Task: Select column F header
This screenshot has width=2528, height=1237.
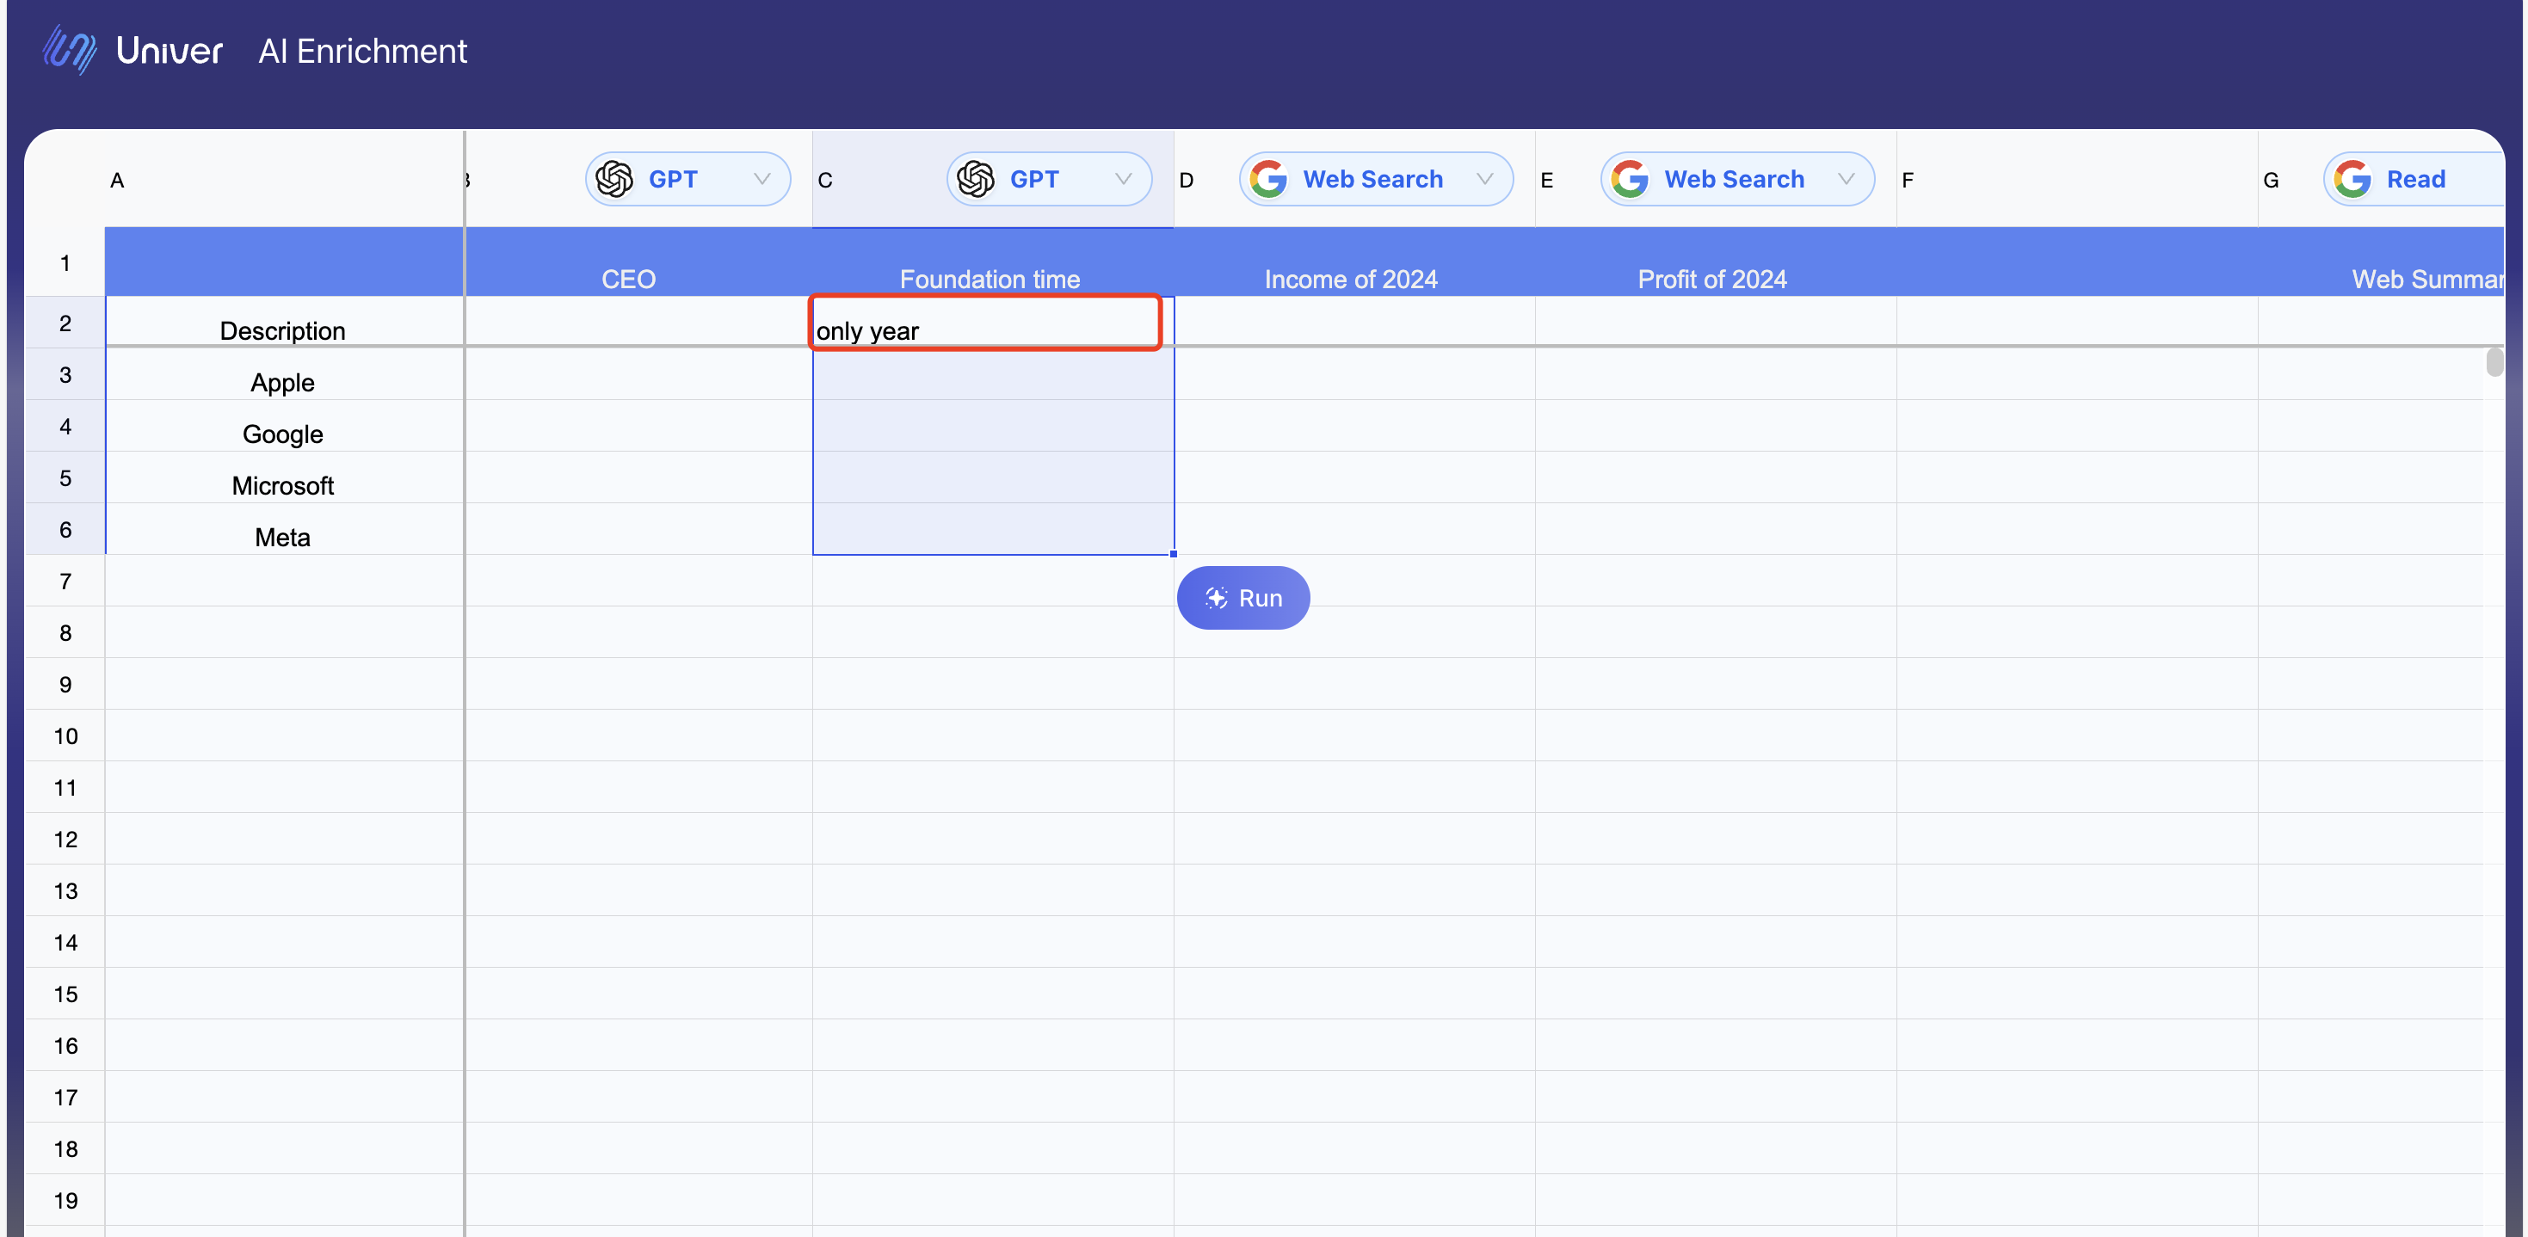Action: [x=2076, y=180]
